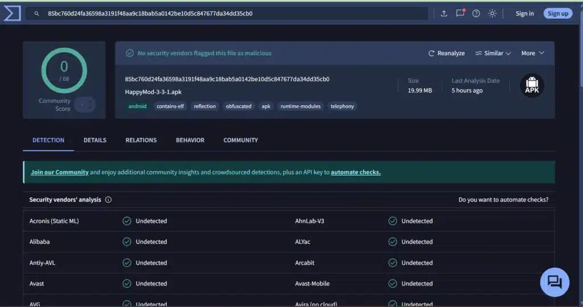The height and width of the screenshot is (307, 583).
Task: Follow the automate checks link
Action: (x=355, y=172)
